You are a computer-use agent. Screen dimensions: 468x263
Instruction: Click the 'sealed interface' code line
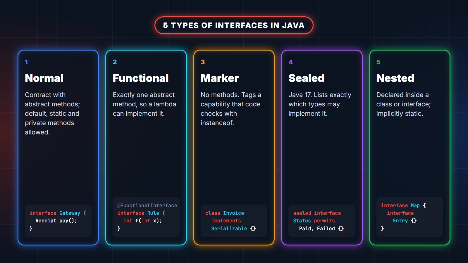point(317,213)
